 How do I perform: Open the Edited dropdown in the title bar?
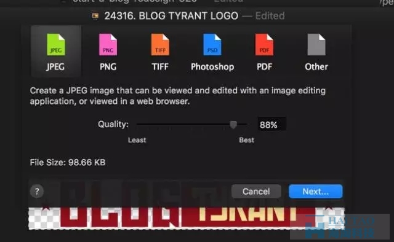click(270, 16)
